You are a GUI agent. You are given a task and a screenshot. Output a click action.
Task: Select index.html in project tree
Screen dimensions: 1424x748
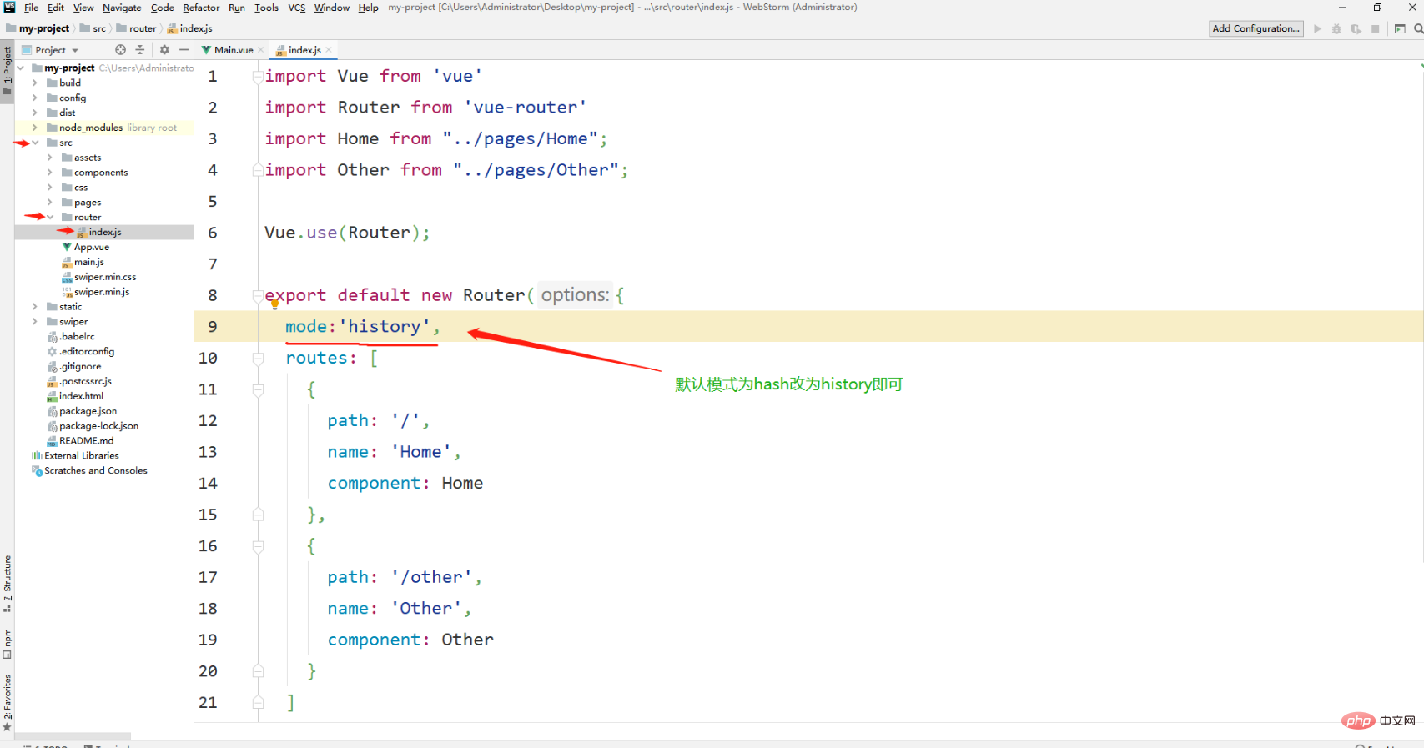[x=81, y=396]
